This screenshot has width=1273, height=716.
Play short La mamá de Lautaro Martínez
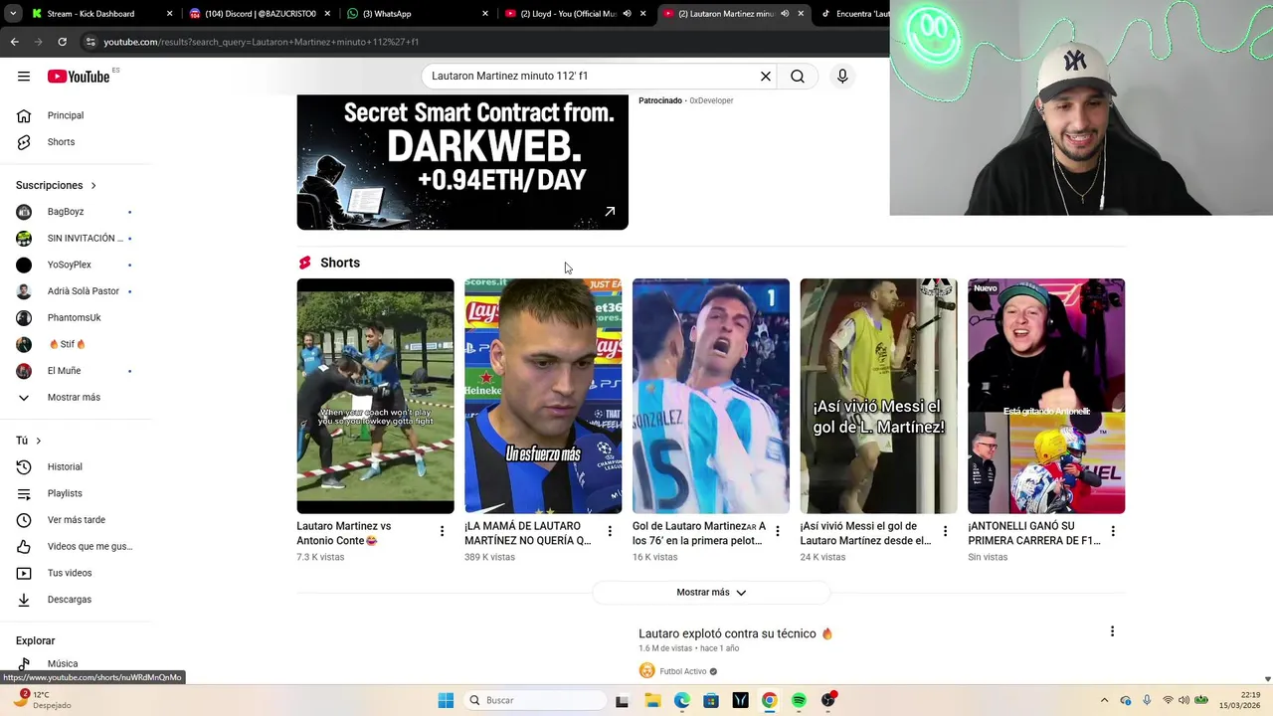click(x=543, y=396)
